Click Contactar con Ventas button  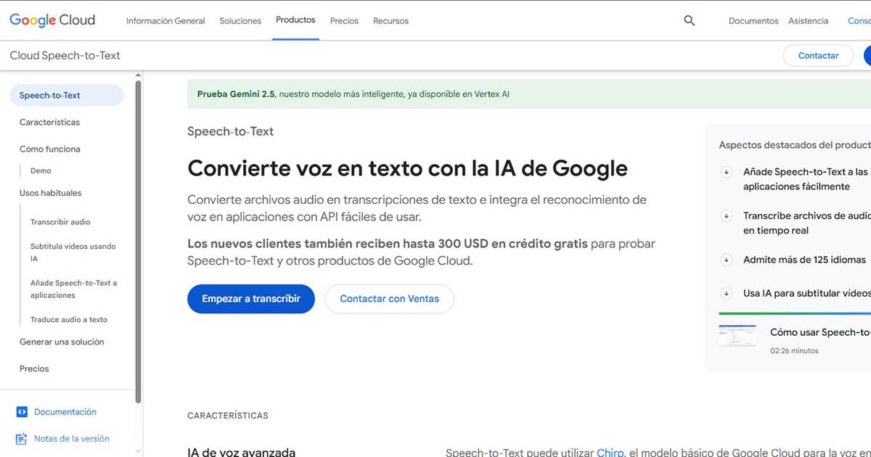389,299
